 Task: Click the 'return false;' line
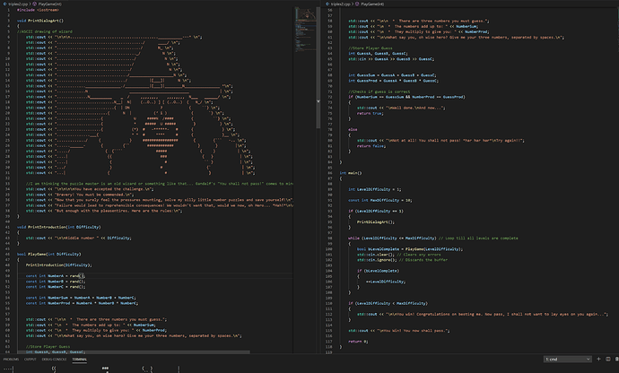point(371,145)
